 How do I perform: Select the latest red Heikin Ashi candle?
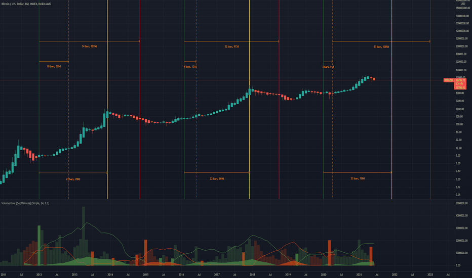tap(374, 79)
